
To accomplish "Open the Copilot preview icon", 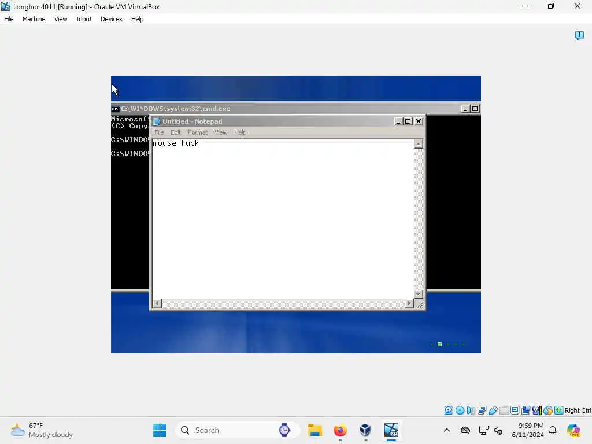I will tap(573, 430).
